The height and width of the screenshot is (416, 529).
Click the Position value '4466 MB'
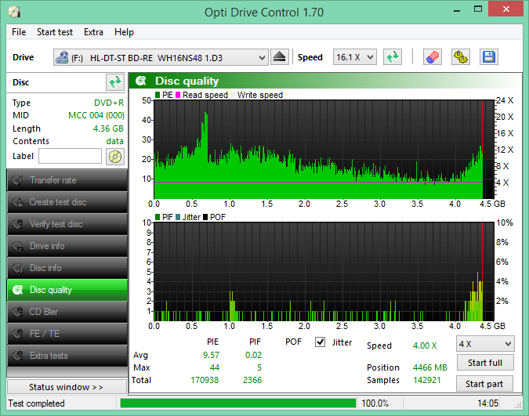(x=429, y=367)
